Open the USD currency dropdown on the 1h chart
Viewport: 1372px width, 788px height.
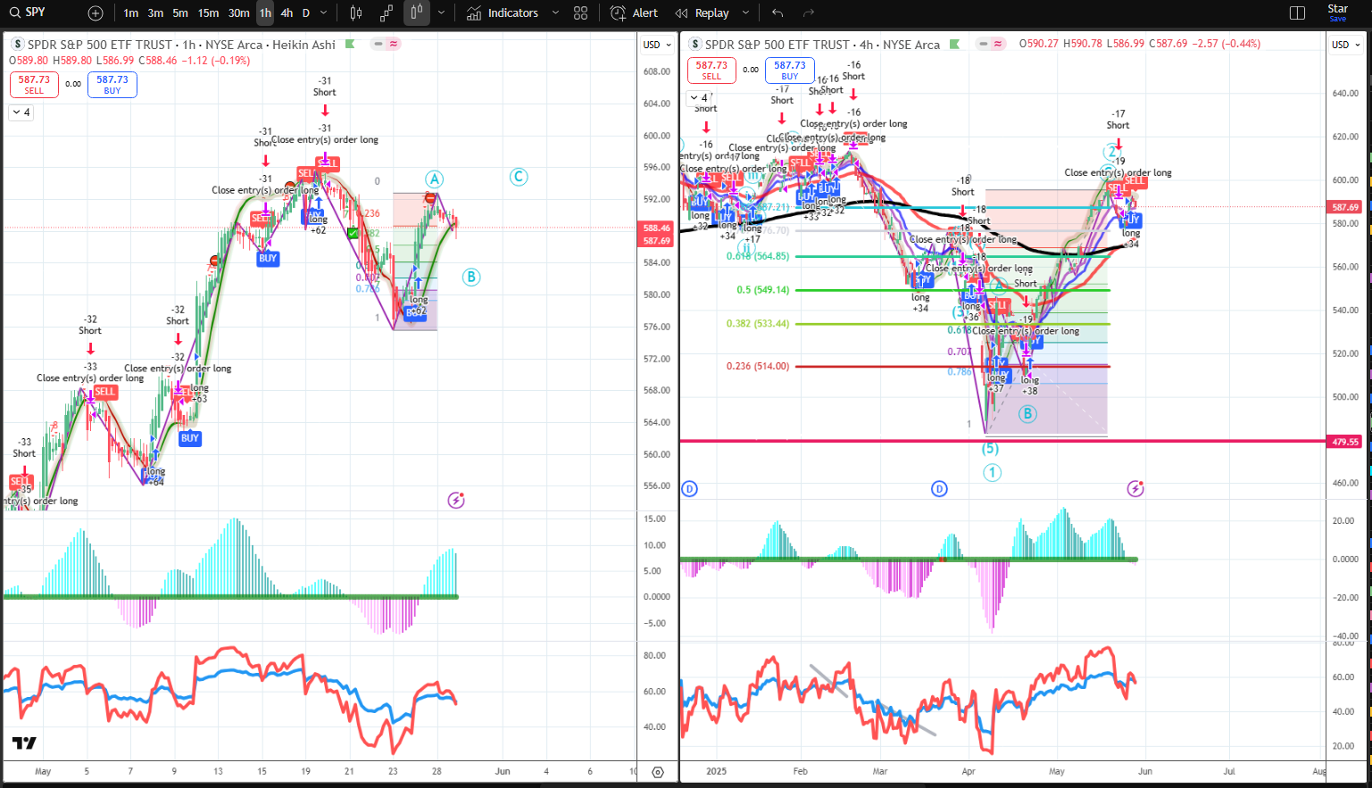[656, 45]
